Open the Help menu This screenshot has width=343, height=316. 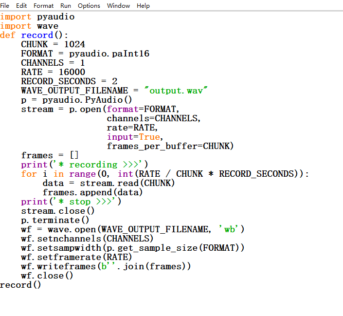click(143, 5)
